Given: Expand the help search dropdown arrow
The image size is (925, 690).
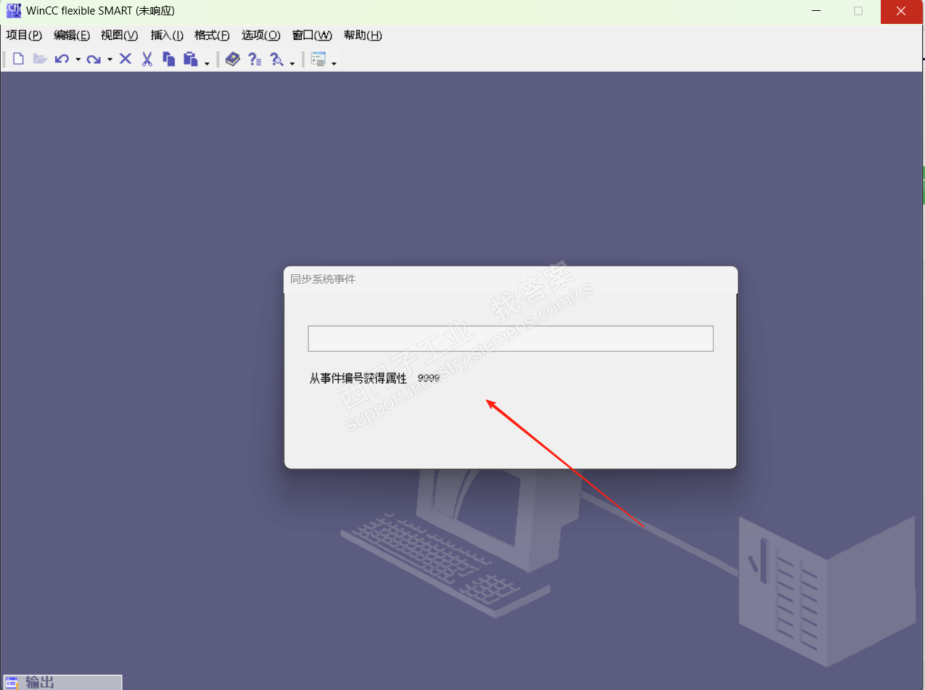Looking at the screenshot, I should click(x=292, y=63).
